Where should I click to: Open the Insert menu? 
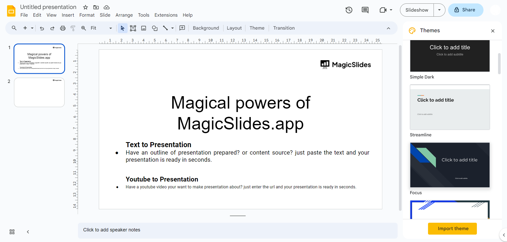pos(68,15)
